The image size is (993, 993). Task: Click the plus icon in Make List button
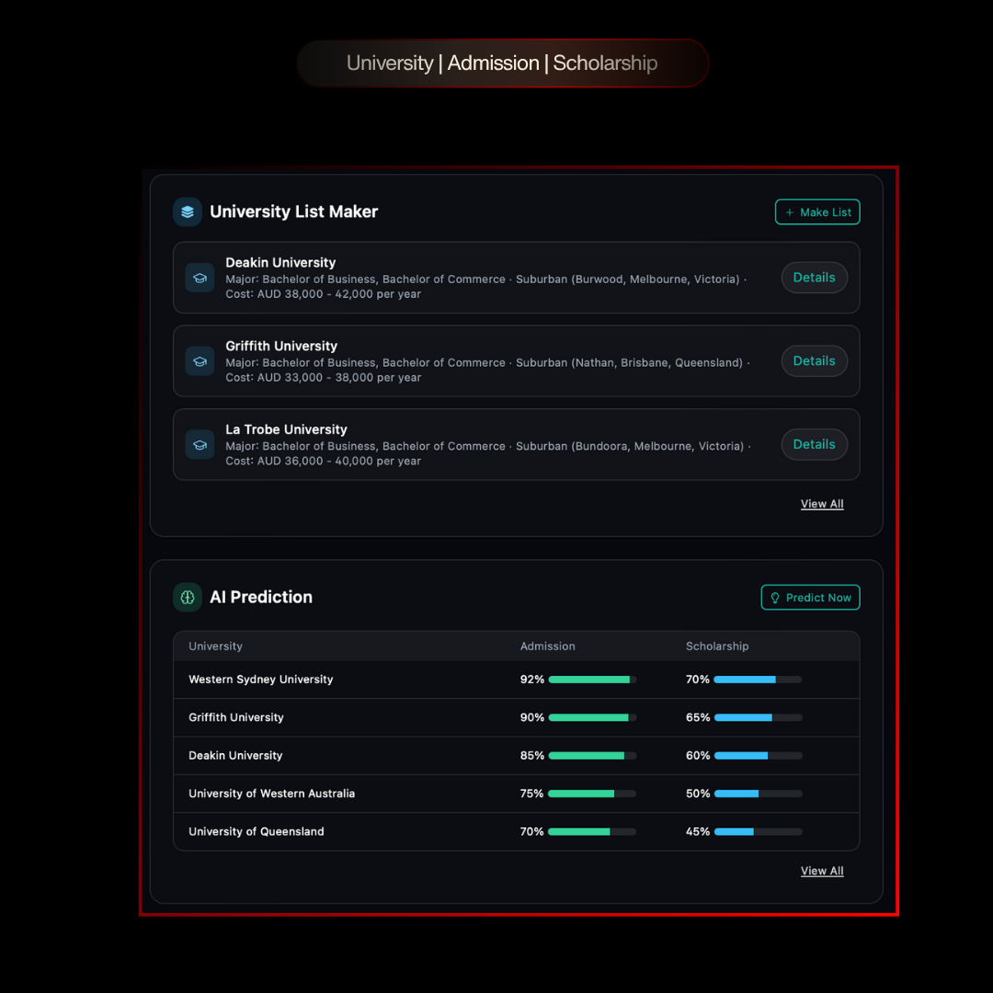tap(789, 212)
